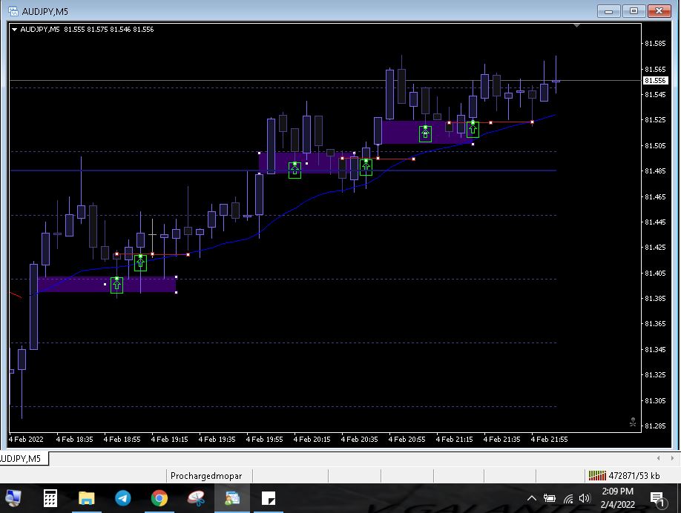Click the chart shift triangle marker

point(577,26)
